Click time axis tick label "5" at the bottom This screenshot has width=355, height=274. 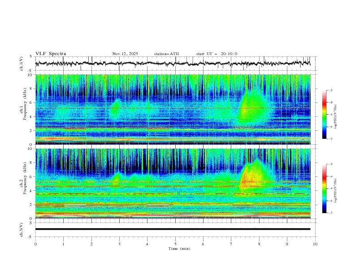(175, 244)
